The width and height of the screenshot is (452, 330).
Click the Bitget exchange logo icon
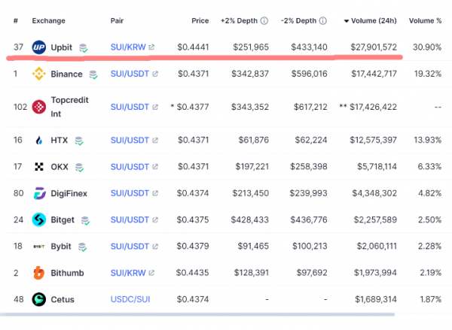click(x=40, y=219)
